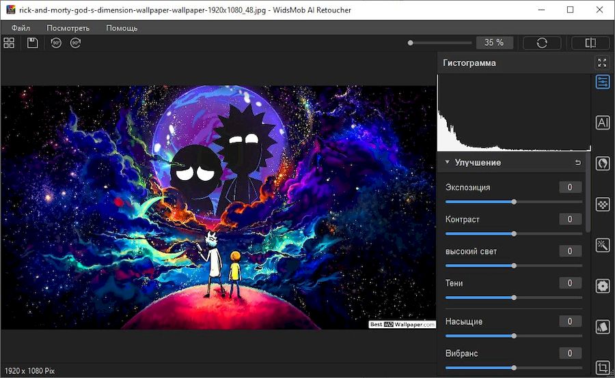The height and width of the screenshot is (378, 615).
Task: Click the WidsMob app icon in title bar
Action: 10,10
